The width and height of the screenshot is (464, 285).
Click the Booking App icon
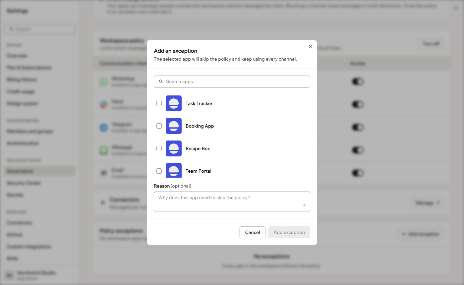174,126
